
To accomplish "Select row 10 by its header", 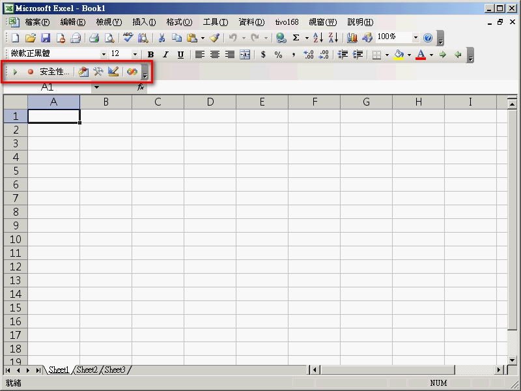I will coord(16,239).
